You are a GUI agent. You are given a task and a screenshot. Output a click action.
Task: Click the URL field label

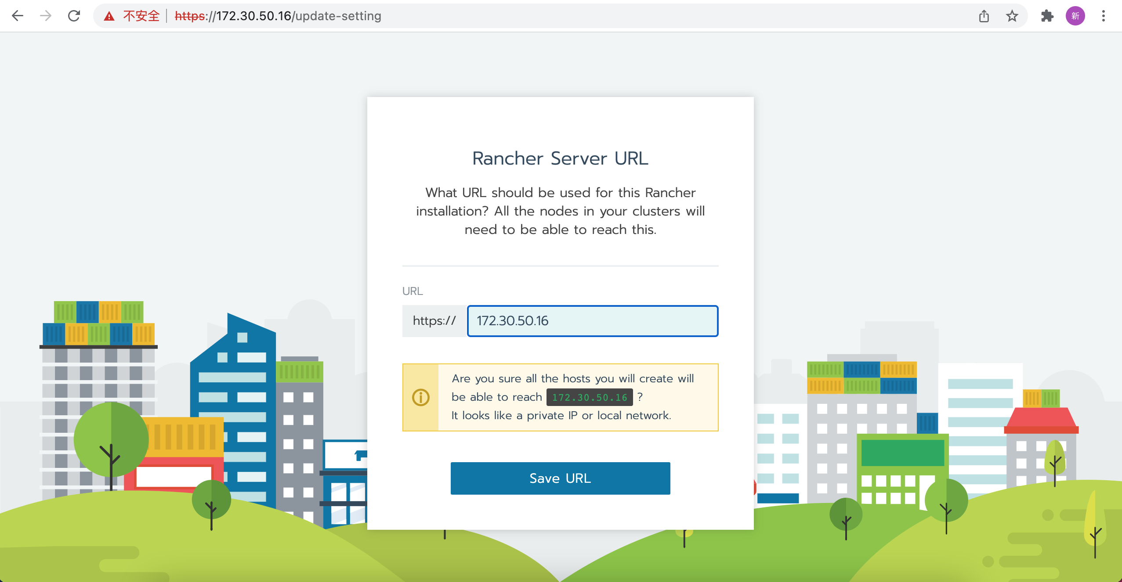[413, 291]
